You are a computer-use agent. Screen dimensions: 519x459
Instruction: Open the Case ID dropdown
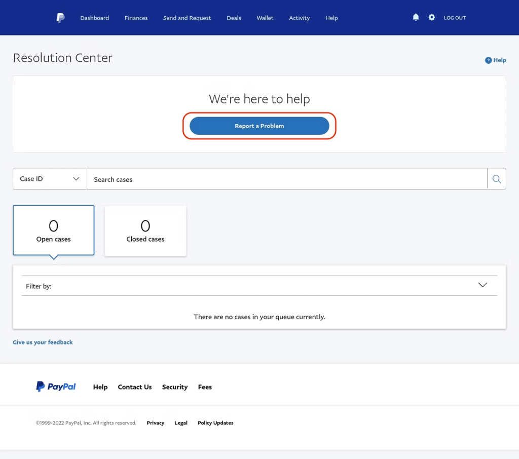tap(50, 179)
